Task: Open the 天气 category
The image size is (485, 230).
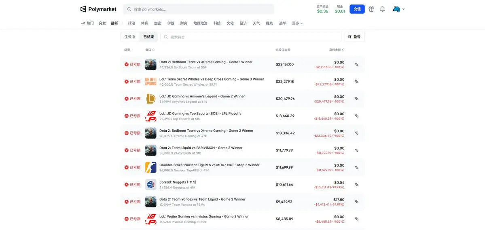Action: click(256, 23)
